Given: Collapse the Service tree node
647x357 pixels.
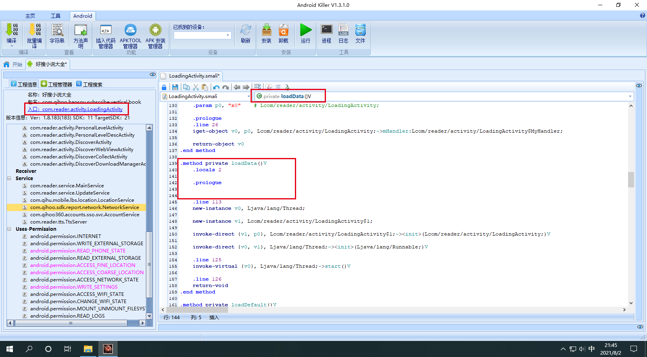Looking at the screenshot, I should coord(9,178).
